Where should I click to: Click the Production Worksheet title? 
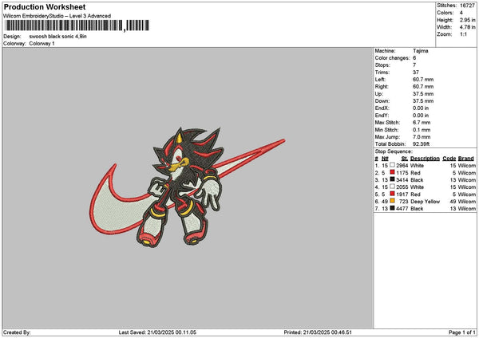point(45,6)
